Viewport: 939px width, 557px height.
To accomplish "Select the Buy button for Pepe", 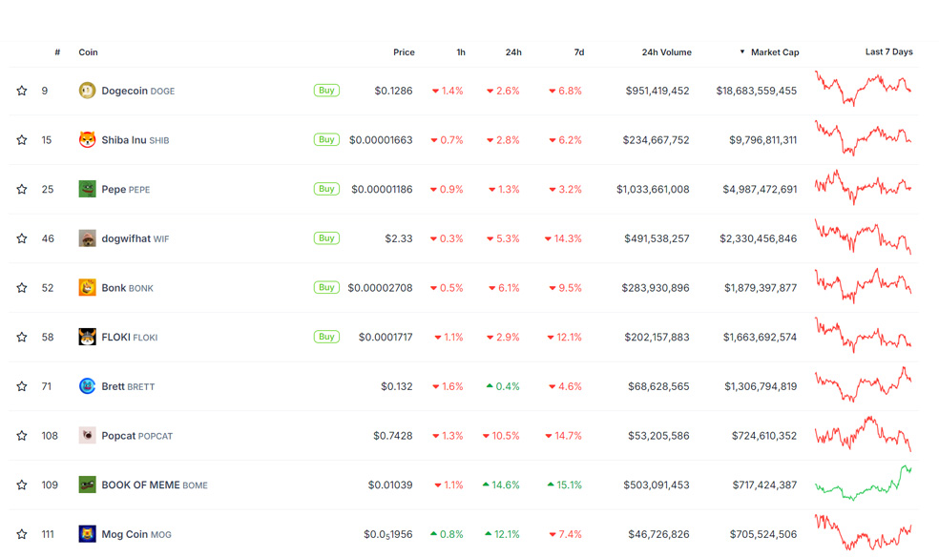I will (326, 189).
